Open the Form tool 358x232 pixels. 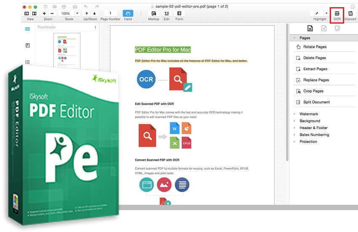[x=179, y=13]
